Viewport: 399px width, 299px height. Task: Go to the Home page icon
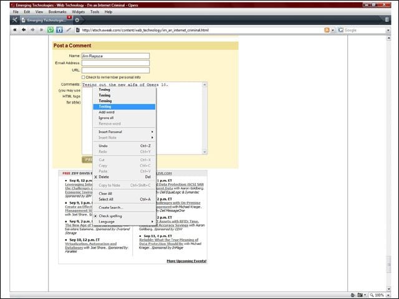59,30
